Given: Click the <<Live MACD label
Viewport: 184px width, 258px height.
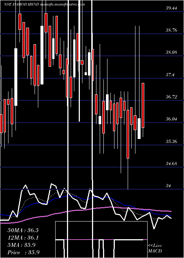Looking at the screenshot, I should [155, 248].
